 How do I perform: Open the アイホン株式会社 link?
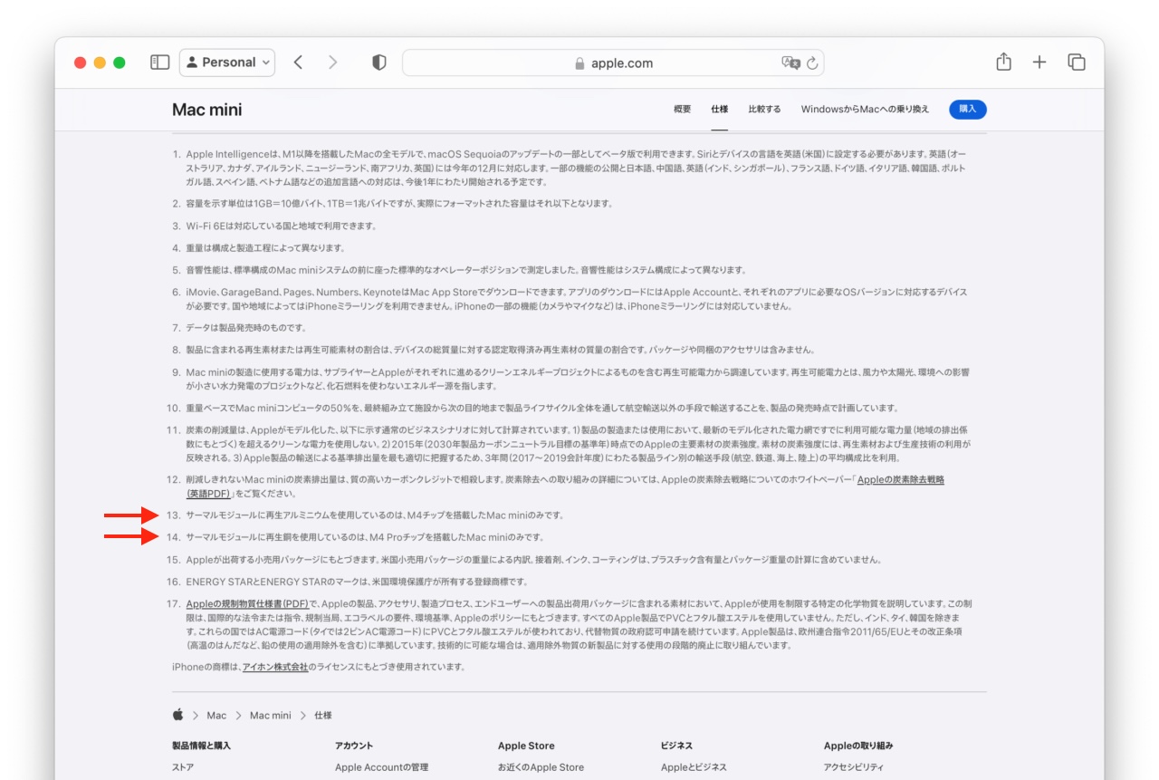275,667
